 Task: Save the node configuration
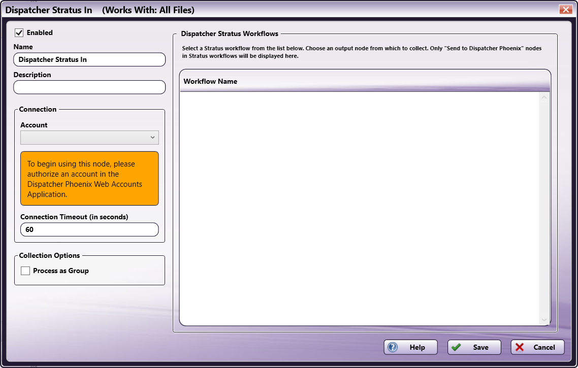[474, 347]
